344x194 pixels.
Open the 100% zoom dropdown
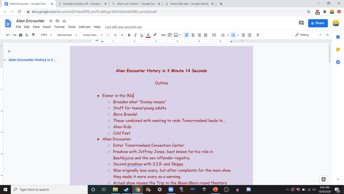click(x=46, y=35)
